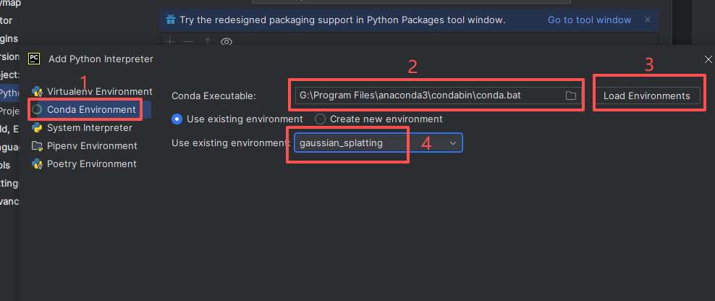The height and width of the screenshot is (301, 715).
Task: Click the Conda Executable path field
Action: click(x=427, y=96)
